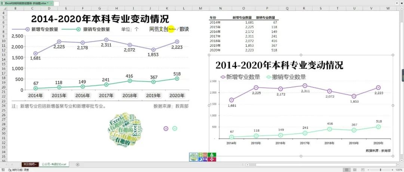This screenshot has height=172, width=404.
Task: Select row 10 header
Action: pos(3,41)
